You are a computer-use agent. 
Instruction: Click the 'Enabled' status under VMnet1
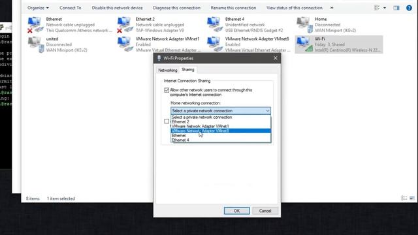[x=143, y=44]
